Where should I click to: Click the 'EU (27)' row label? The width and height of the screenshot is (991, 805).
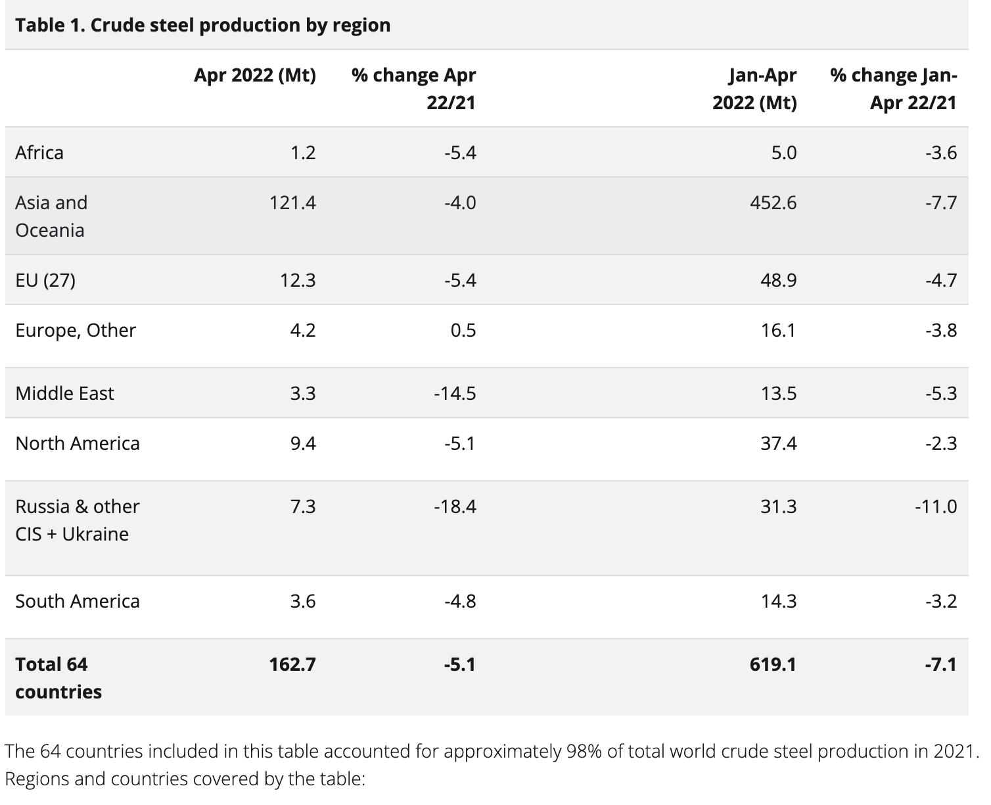[45, 280]
